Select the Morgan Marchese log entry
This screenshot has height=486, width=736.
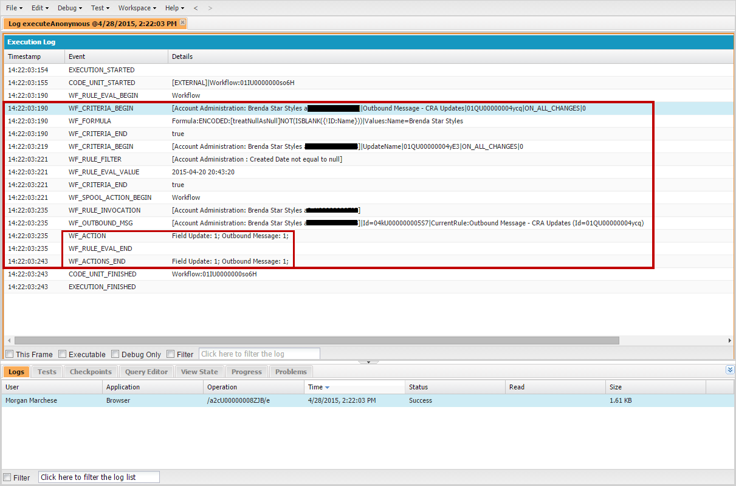click(x=367, y=400)
